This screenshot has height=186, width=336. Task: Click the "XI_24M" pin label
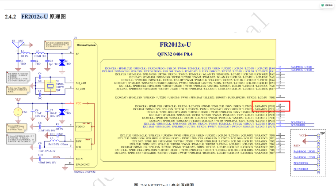pos(80,89)
